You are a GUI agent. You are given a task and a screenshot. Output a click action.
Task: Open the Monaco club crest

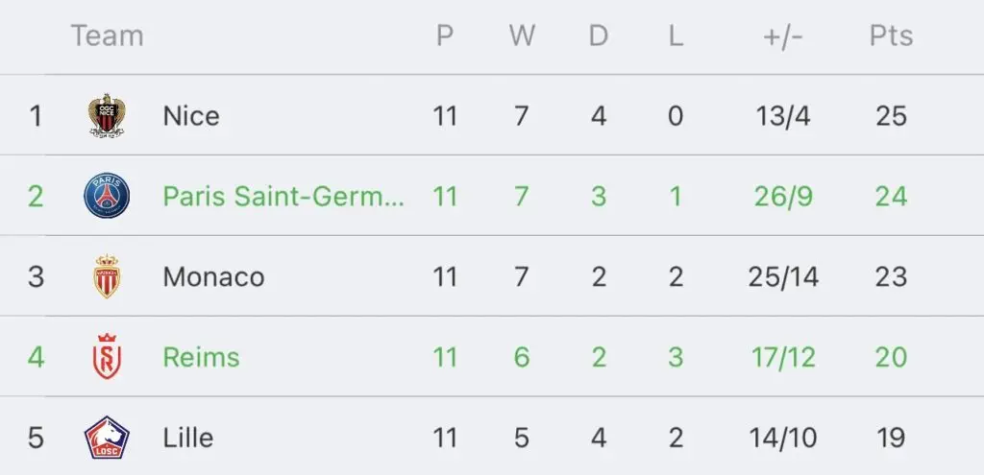pyautogui.click(x=107, y=276)
